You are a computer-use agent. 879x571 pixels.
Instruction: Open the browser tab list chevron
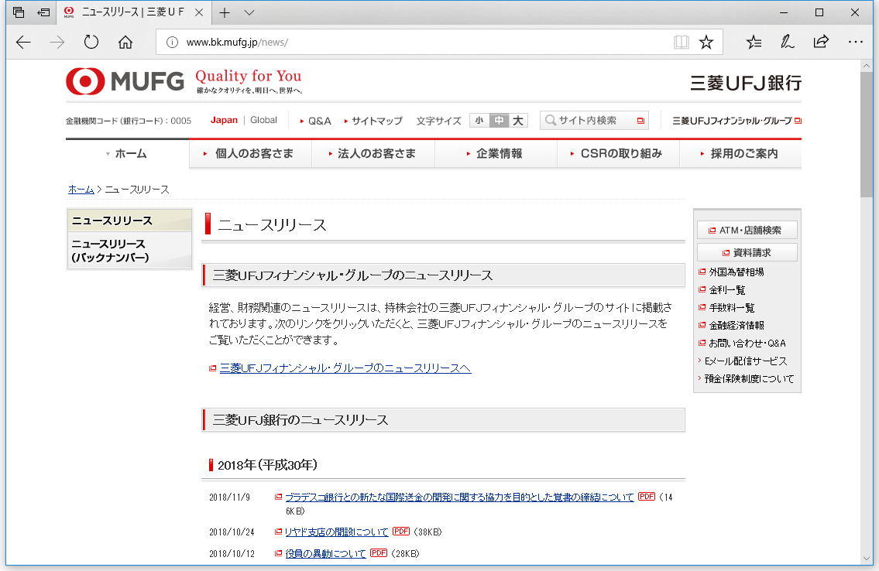tap(249, 12)
